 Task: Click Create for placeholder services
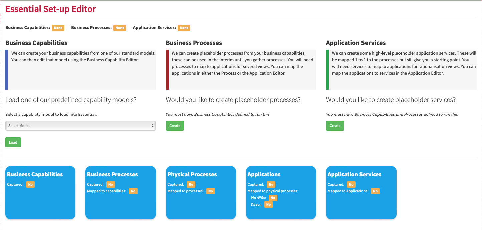pos(335,126)
